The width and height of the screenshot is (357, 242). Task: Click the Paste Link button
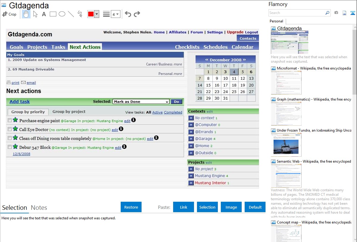point(184,207)
